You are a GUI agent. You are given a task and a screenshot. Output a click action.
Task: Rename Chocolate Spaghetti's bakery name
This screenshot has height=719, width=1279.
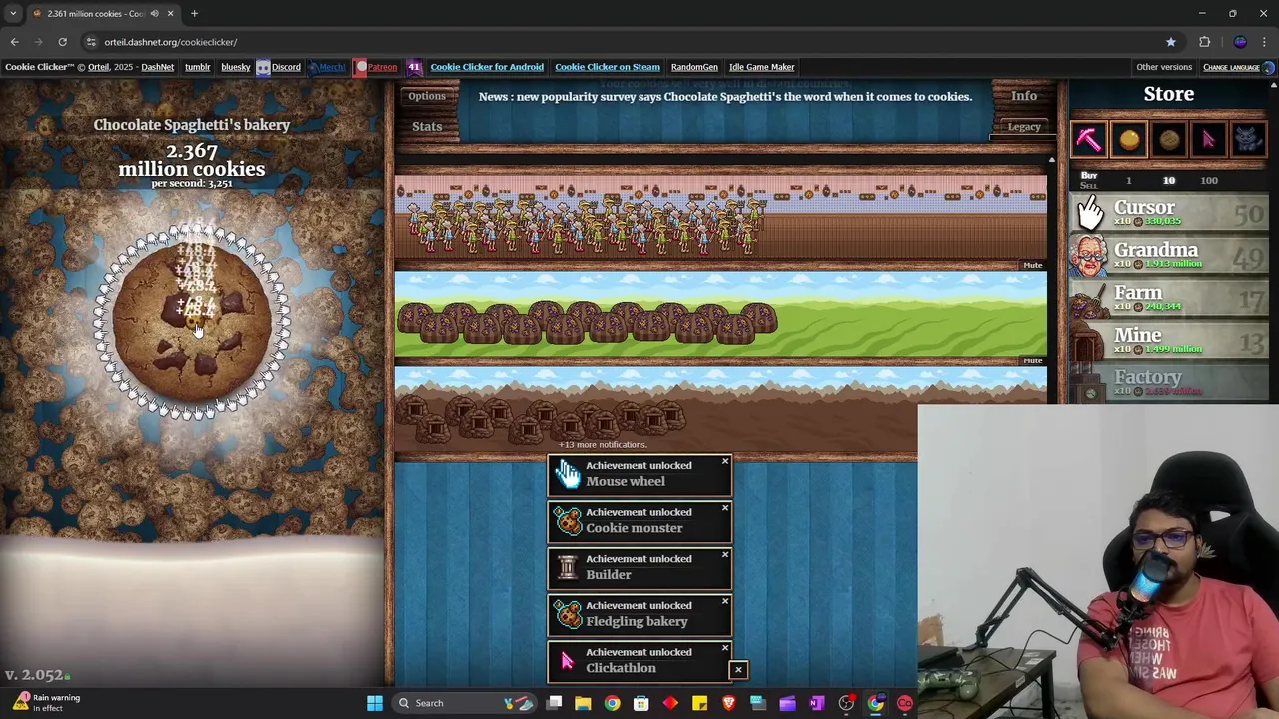click(192, 125)
